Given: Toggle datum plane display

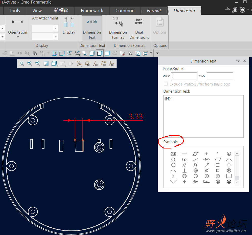Looking at the screenshot, I should (x=87, y=63).
